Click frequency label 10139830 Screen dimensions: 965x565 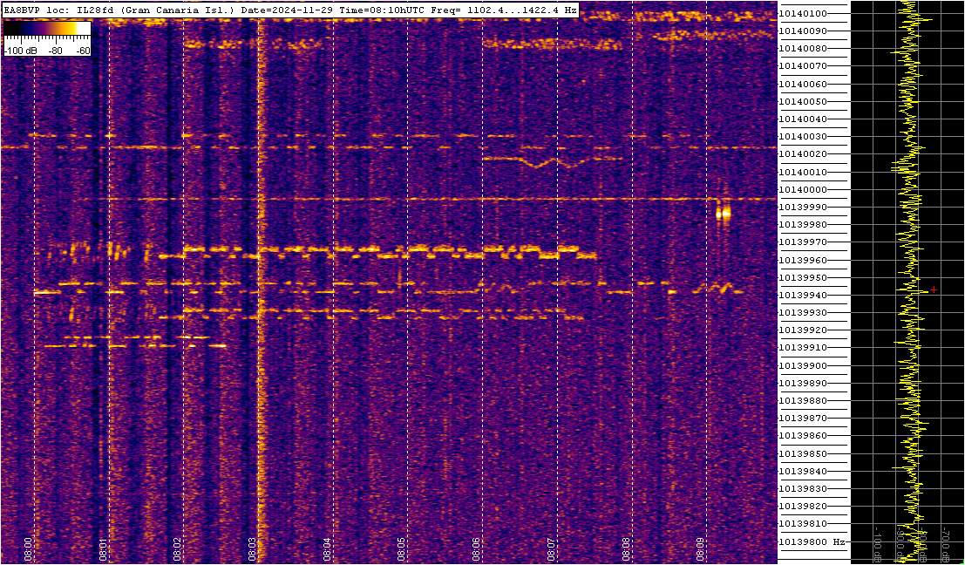(803, 488)
